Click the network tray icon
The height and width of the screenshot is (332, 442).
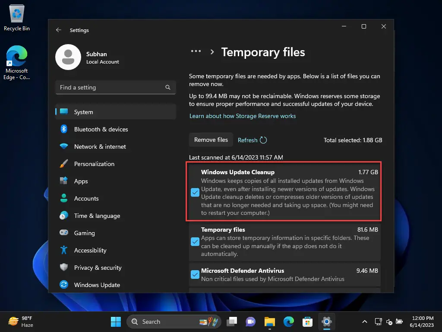coord(378,322)
